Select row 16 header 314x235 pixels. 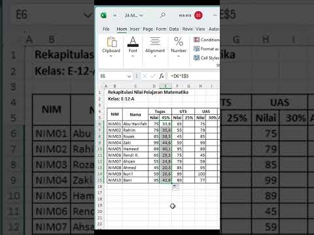(x=99, y=186)
